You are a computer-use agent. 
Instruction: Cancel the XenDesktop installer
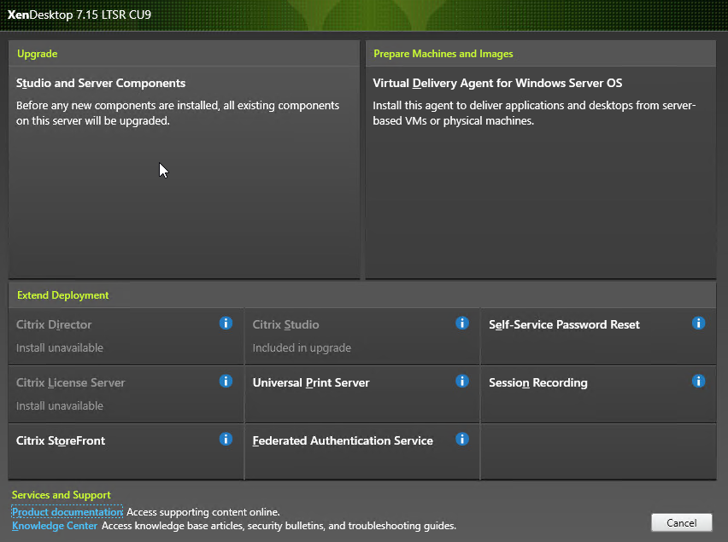682,523
